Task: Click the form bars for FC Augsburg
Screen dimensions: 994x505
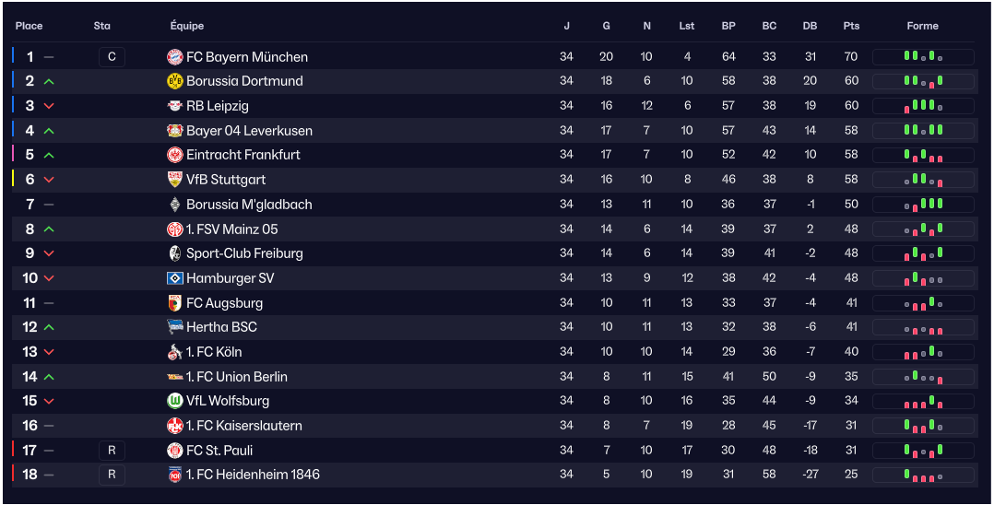Action: [922, 302]
